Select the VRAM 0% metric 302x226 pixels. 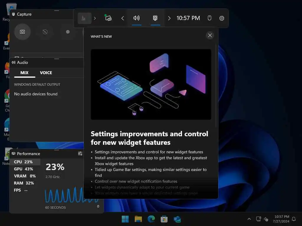25,176
